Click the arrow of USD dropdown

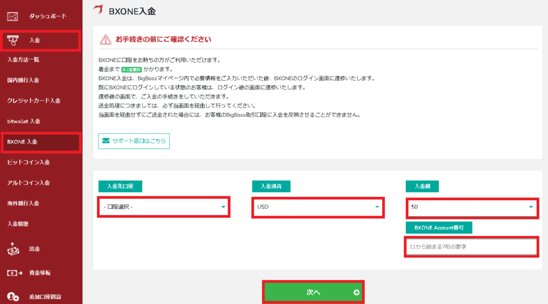pos(377,207)
